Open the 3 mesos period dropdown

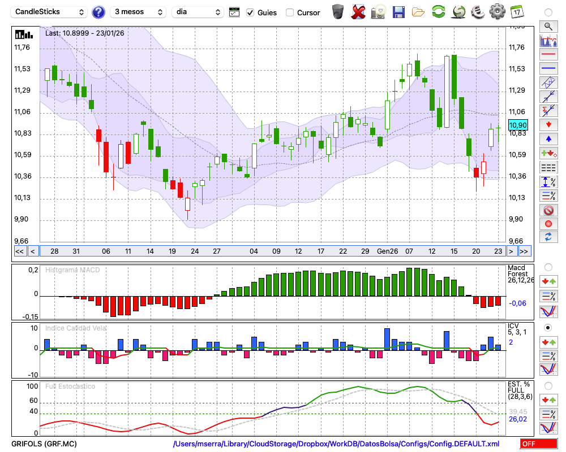tap(137, 12)
